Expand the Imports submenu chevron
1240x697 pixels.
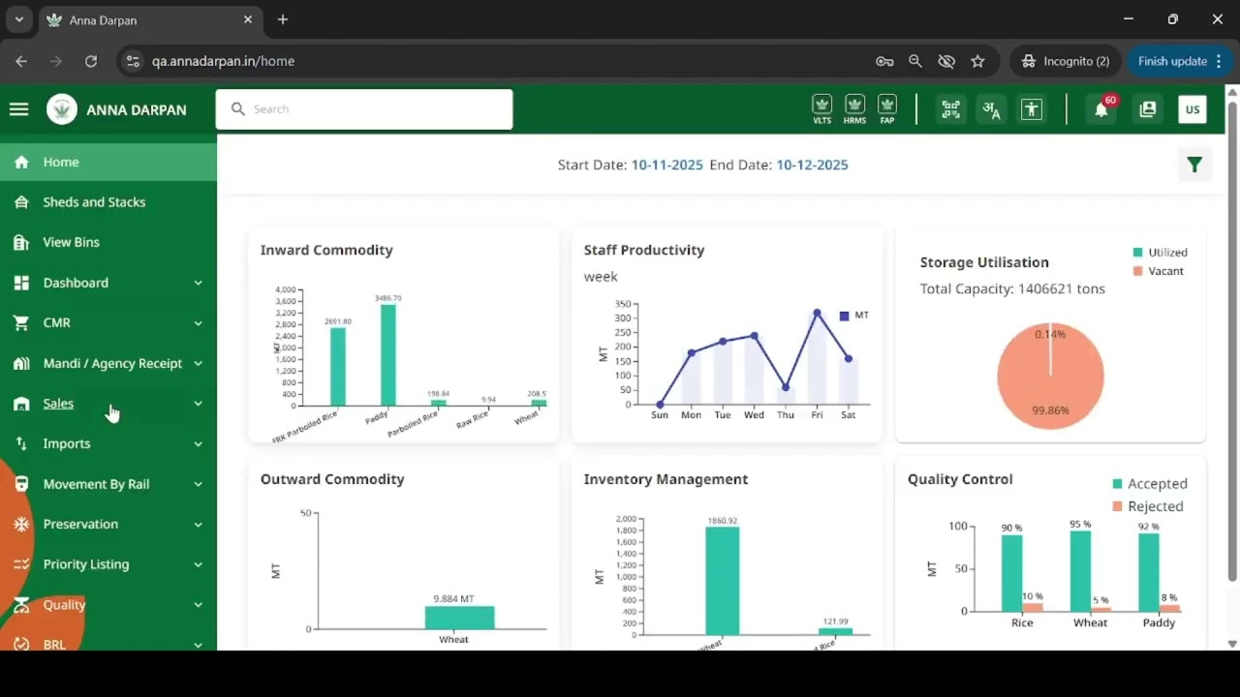[198, 443]
